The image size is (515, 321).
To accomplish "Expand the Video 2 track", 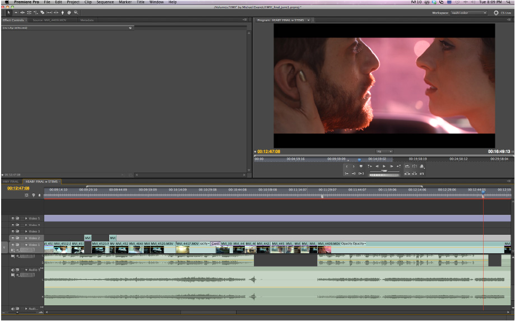I will [26, 238].
